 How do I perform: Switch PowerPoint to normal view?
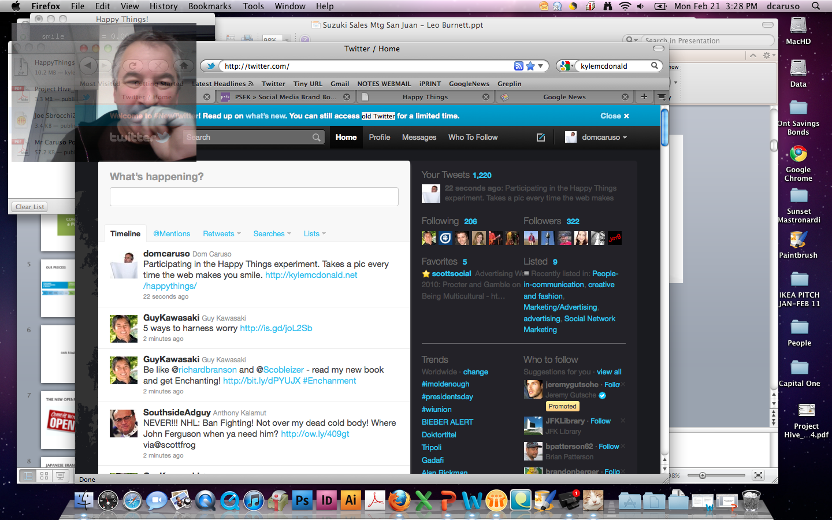[x=27, y=476]
